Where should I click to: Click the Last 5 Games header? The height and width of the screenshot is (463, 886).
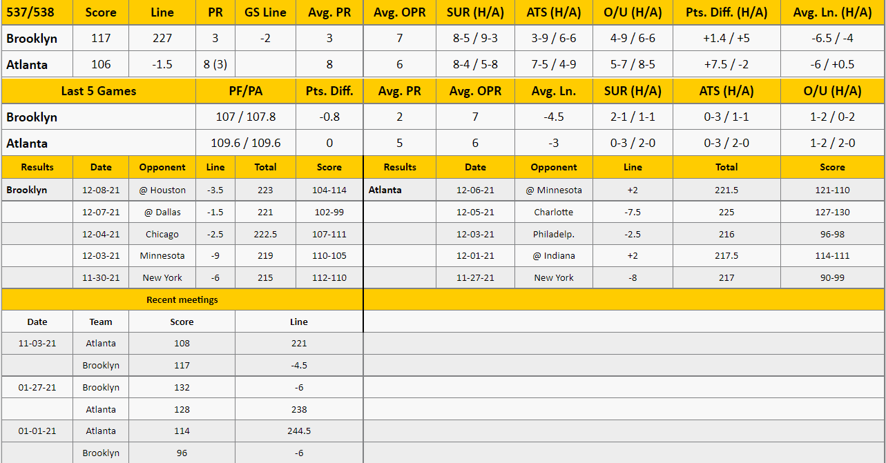99,90
